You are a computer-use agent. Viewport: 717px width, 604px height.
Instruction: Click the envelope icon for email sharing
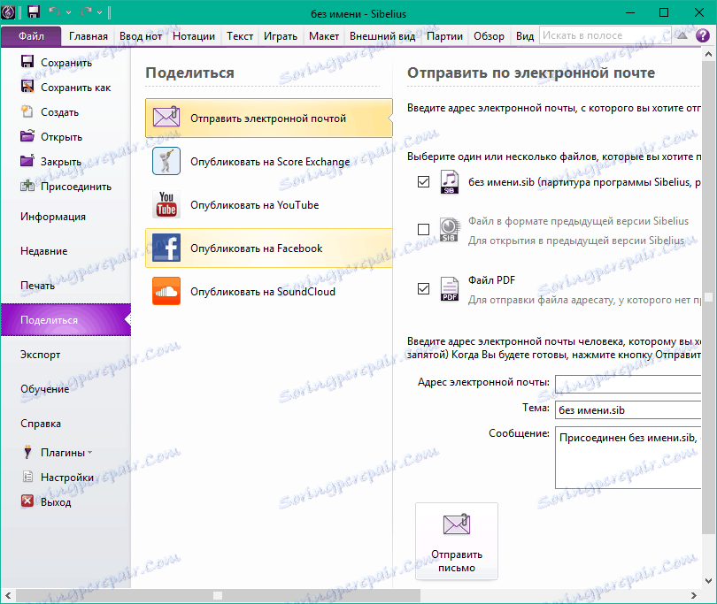point(166,118)
